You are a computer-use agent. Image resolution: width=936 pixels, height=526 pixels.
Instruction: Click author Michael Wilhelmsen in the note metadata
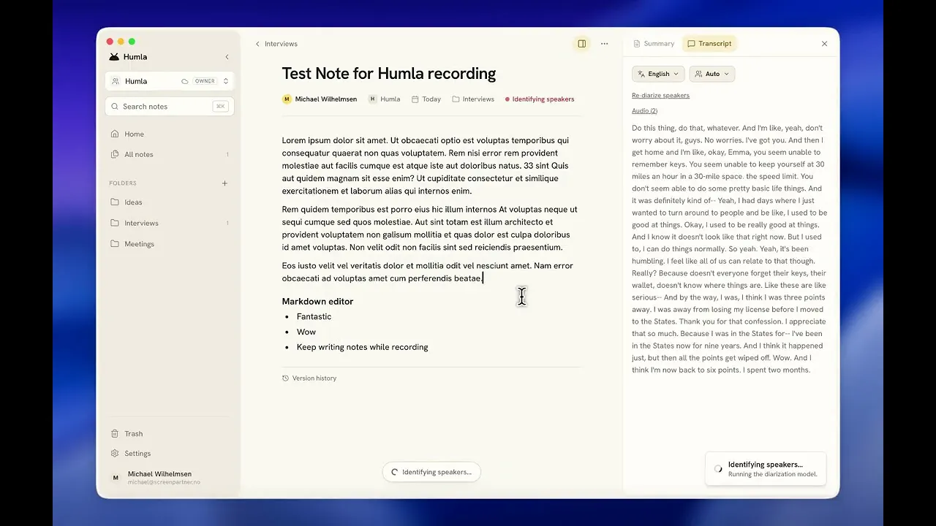click(x=320, y=99)
